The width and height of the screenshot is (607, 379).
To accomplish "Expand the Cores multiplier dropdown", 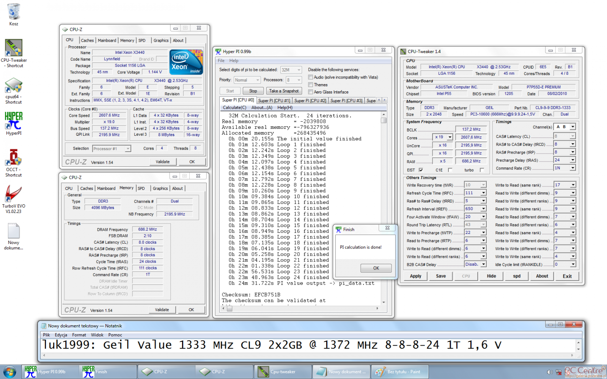I will (x=450, y=137).
